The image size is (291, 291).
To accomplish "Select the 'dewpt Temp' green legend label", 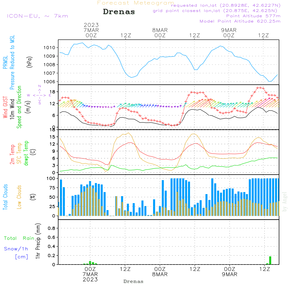I will 26,153.
